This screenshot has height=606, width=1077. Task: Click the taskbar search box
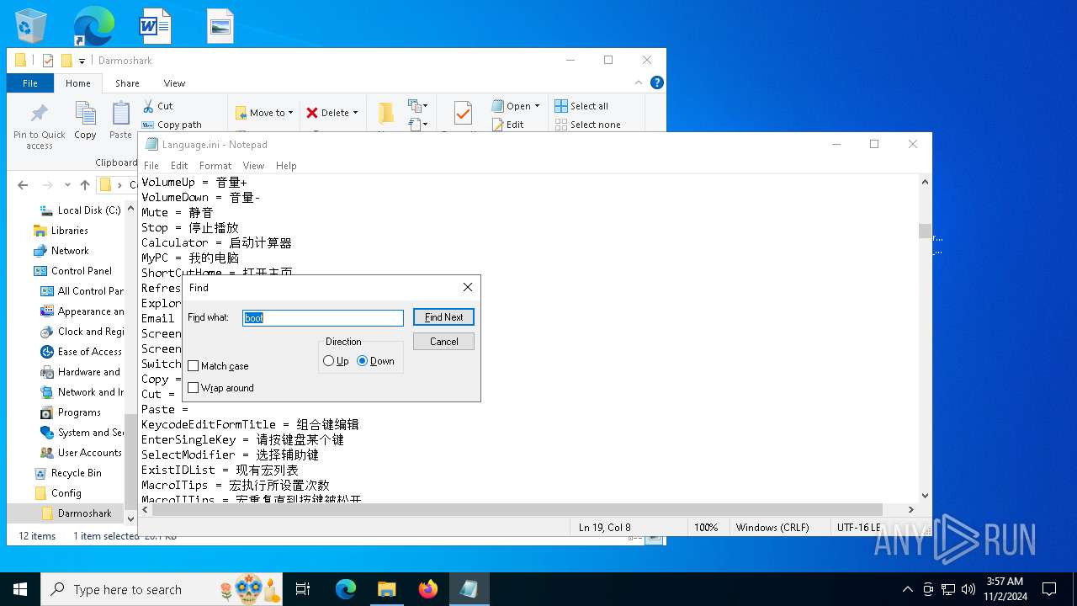coord(163,589)
